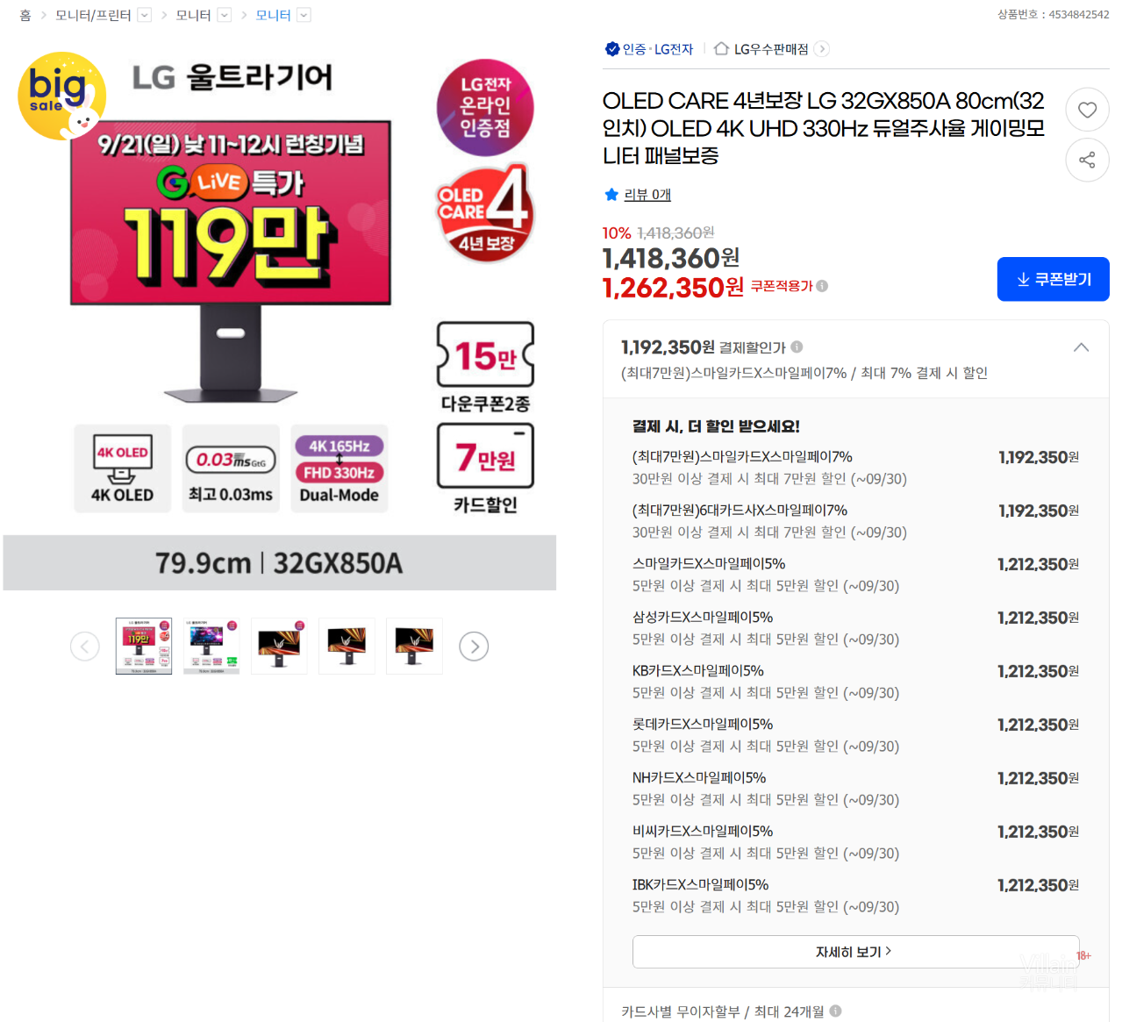This screenshot has height=1022, width=1122.
Task: Show next product thumbnails with right arrow
Action: tap(474, 647)
